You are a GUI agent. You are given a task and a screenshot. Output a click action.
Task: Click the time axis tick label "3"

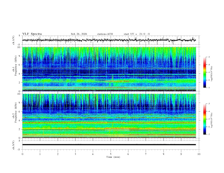coord(75,154)
